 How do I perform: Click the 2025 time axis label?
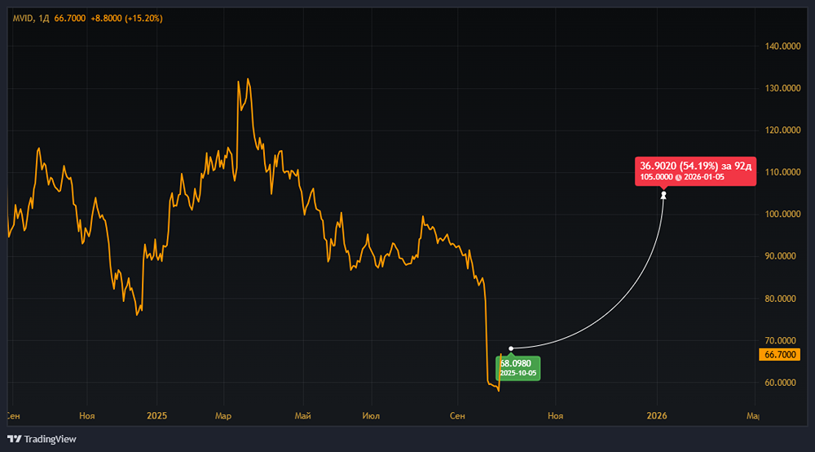click(x=157, y=415)
